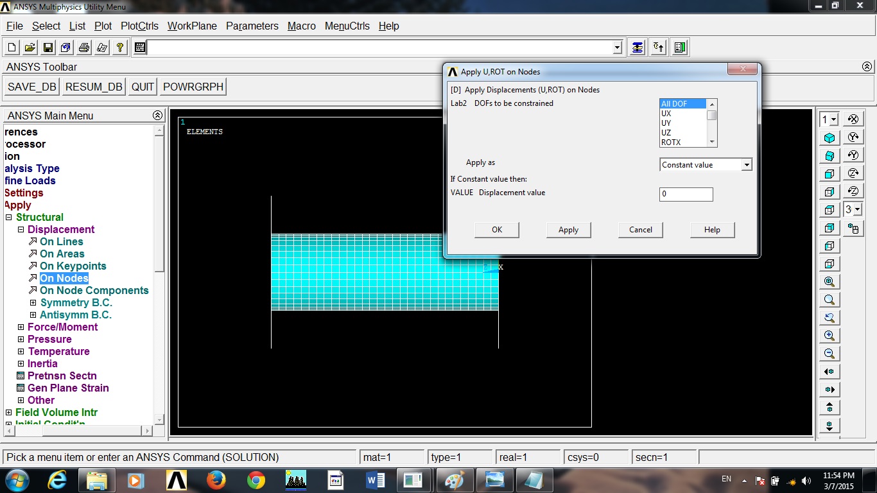Click Cancel in the displacement dialog
Screen dimensions: 877x493
click(x=640, y=230)
